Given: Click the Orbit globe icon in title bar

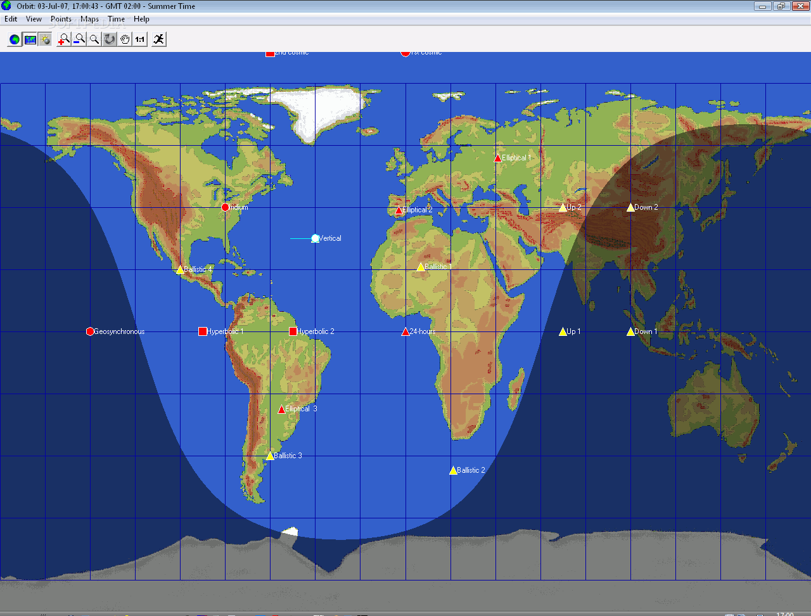Looking at the screenshot, I should [x=6, y=6].
